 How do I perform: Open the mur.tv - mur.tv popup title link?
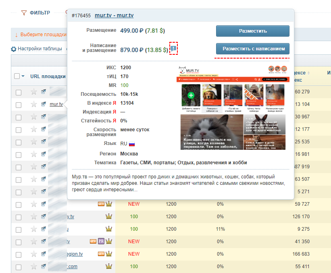(x=114, y=15)
